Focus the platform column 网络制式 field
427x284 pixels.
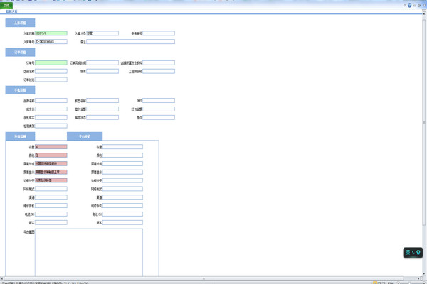pyautogui.click(x=122, y=189)
